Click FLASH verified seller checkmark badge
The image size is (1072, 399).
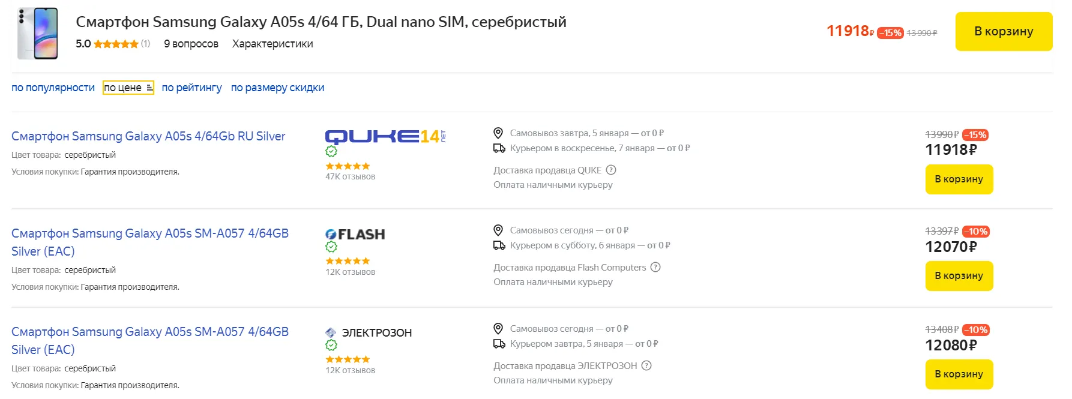[x=331, y=247]
